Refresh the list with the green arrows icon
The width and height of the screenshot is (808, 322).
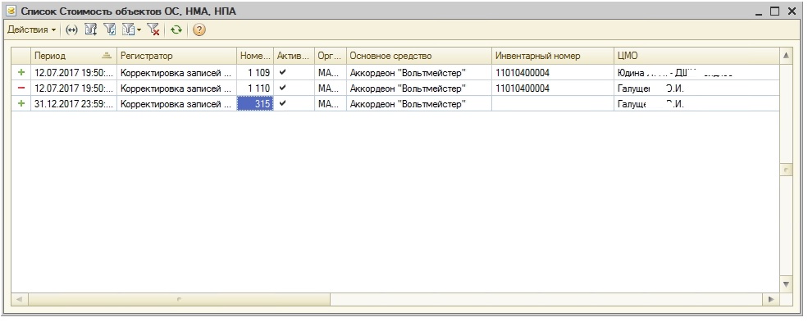[x=176, y=29]
